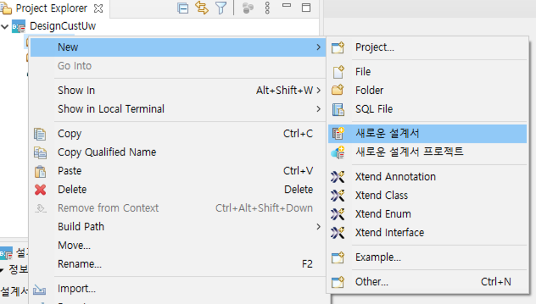
Task: Close the Project Explorer tab
Action: (98, 9)
